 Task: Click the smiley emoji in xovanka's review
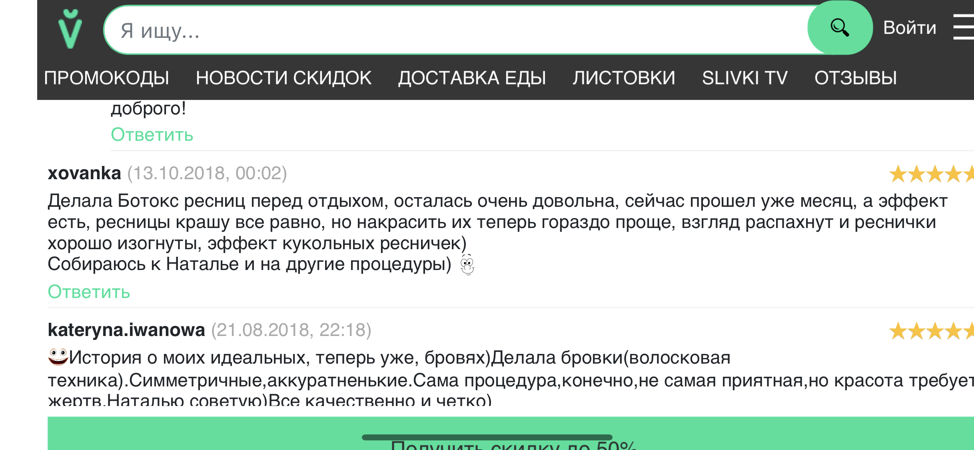[467, 265]
